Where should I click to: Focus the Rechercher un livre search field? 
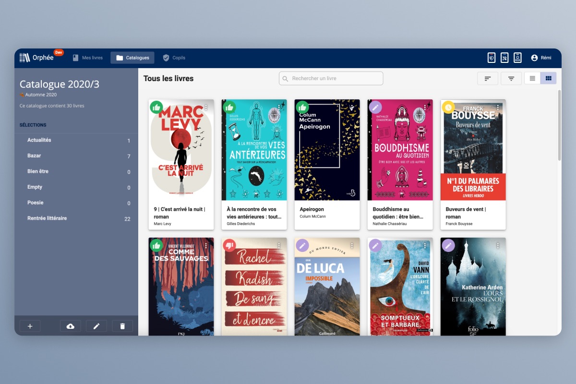[x=331, y=78]
